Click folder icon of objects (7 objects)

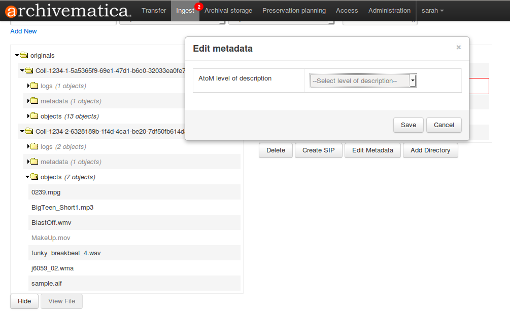(35, 177)
